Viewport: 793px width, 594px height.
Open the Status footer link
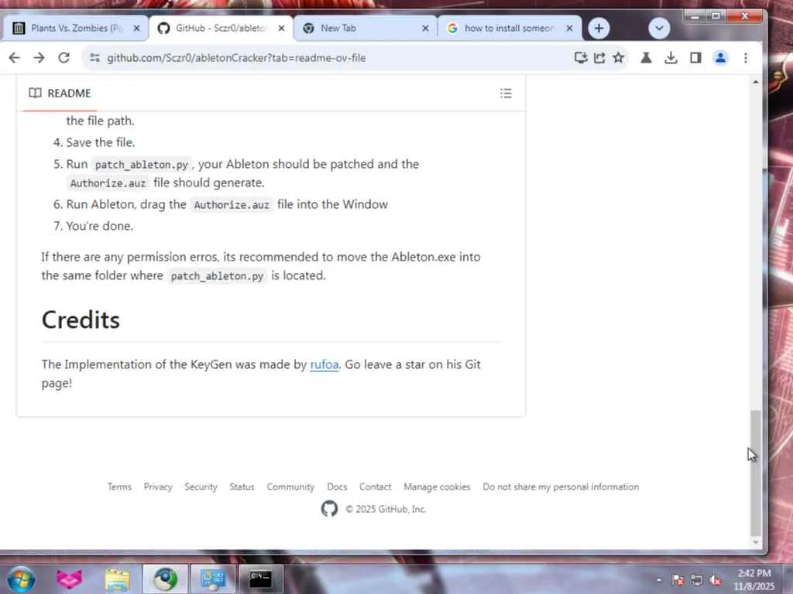point(242,486)
